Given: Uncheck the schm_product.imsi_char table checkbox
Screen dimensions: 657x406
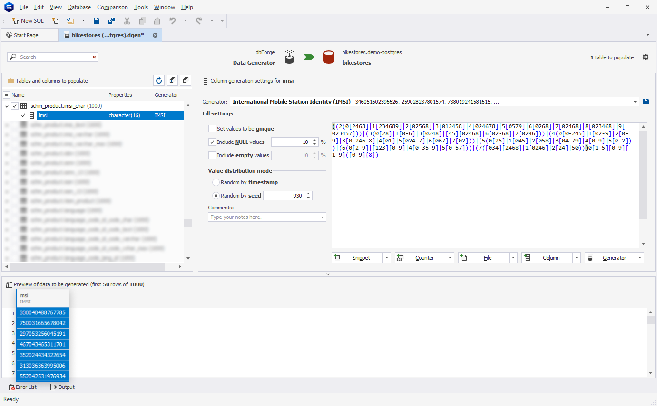Looking at the screenshot, I should [x=15, y=106].
